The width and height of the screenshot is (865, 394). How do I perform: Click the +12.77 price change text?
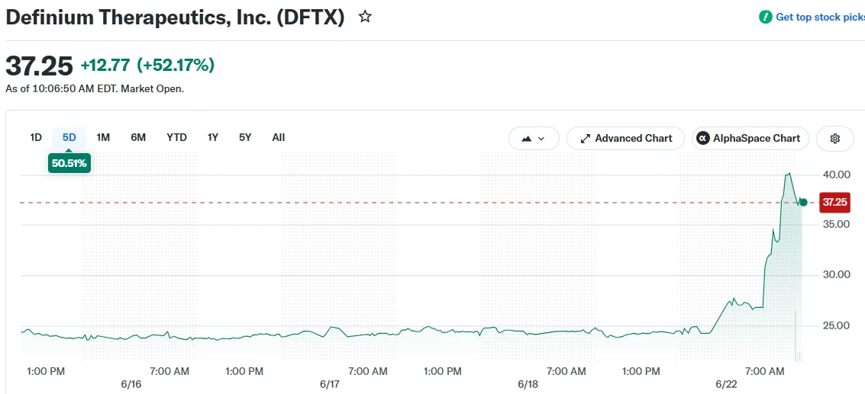[x=105, y=66]
